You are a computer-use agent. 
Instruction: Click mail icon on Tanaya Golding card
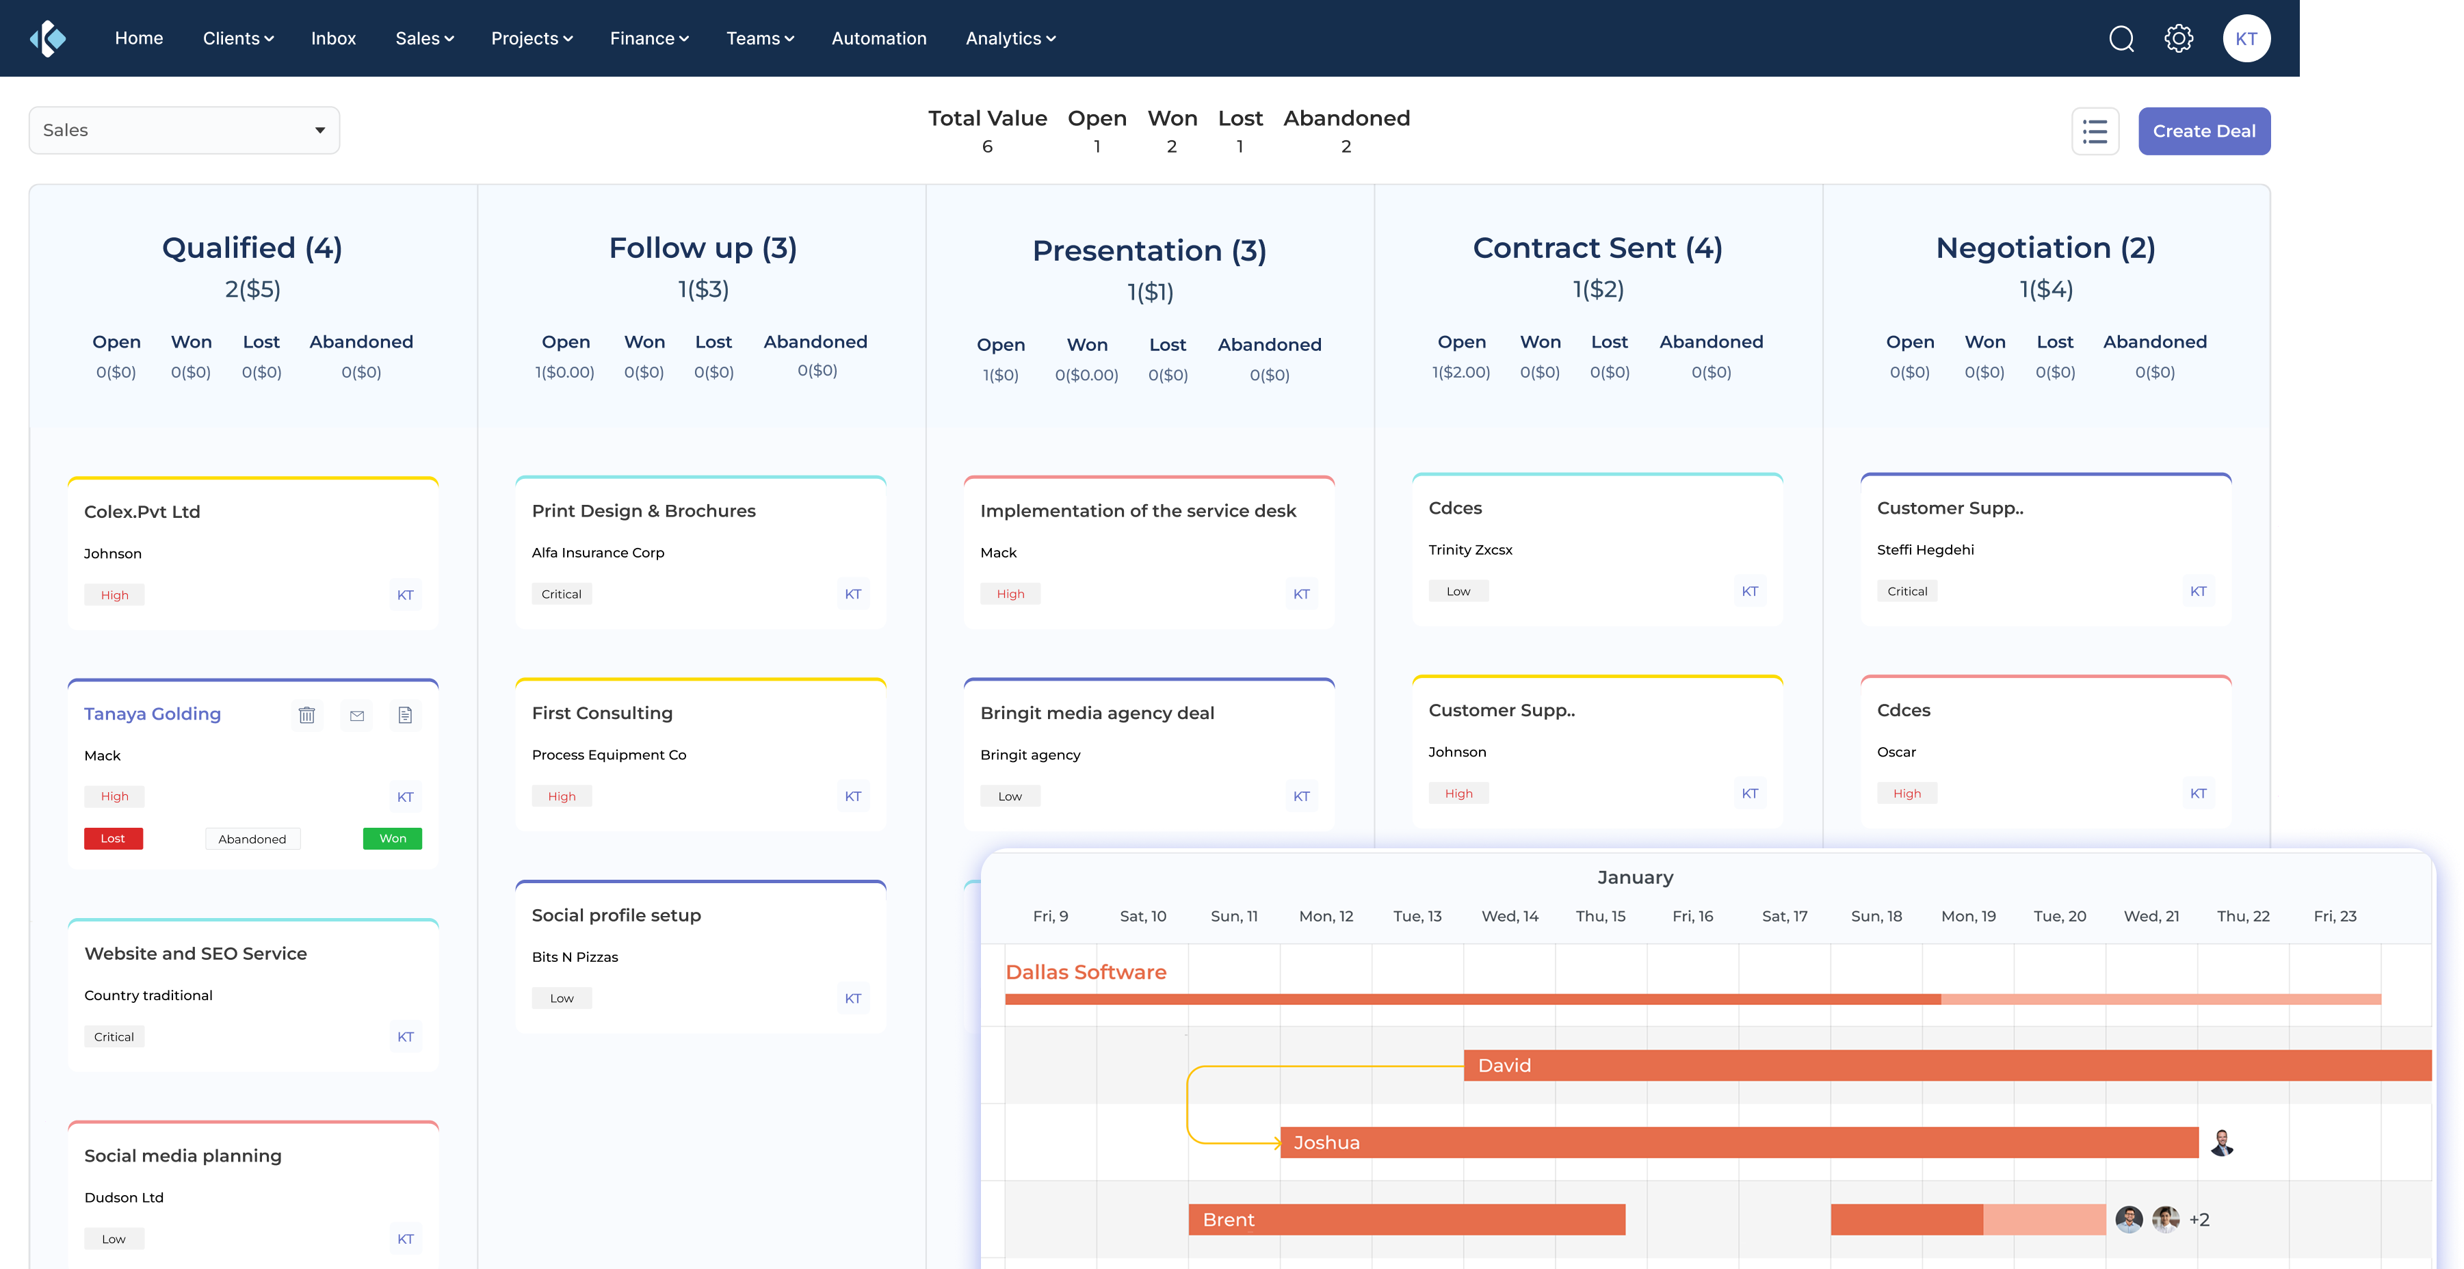point(357,714)
